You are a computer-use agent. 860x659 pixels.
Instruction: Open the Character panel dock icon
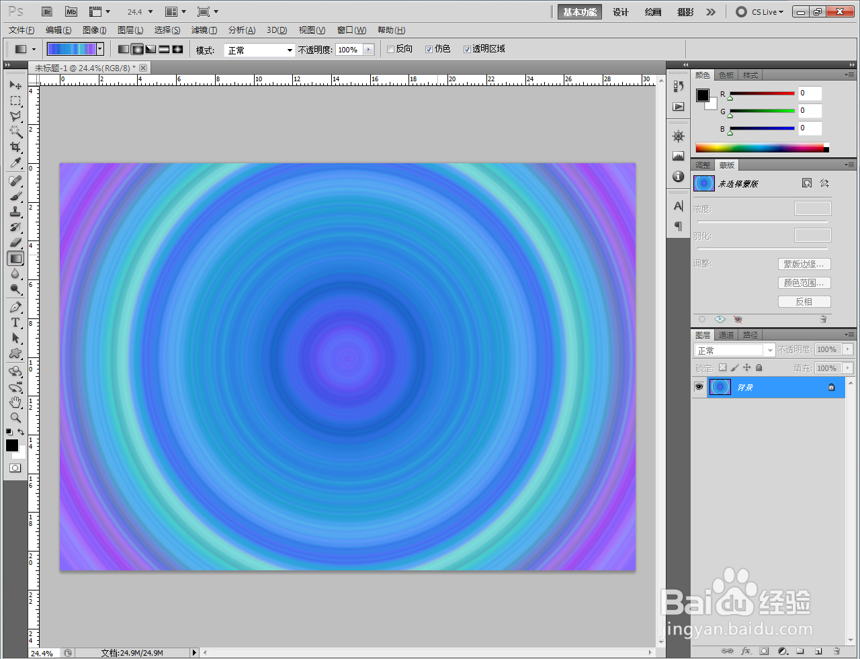(679, 206)
